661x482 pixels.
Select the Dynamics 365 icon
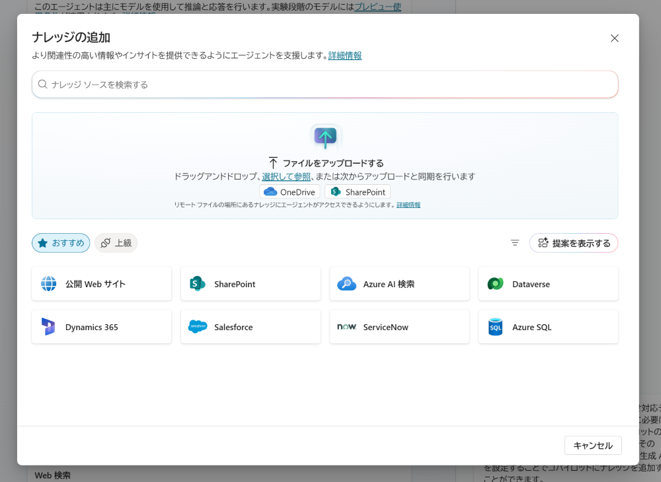pos(48,327)
